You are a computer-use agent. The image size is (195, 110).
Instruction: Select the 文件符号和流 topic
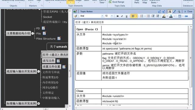click(x=51, y=72)
